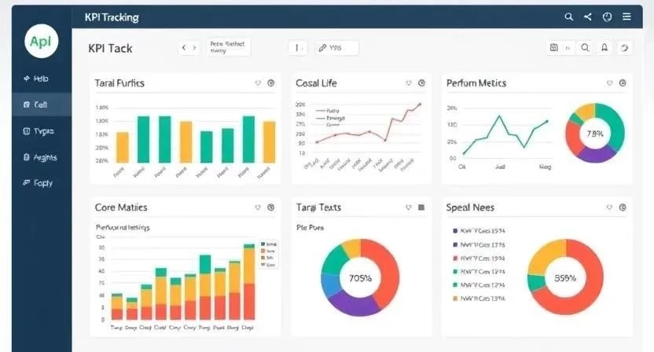Image resolution: width=654 pixels, height=352 pixels.
Task: Toggle favorite heart on Taral Furfics card
Action: pos(258,83)
